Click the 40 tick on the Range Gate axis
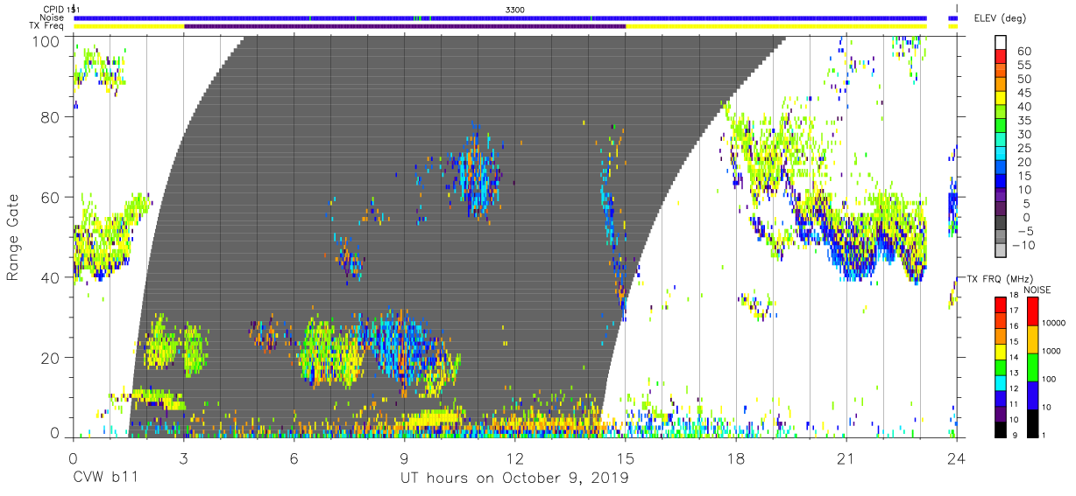 coord(50,277)
